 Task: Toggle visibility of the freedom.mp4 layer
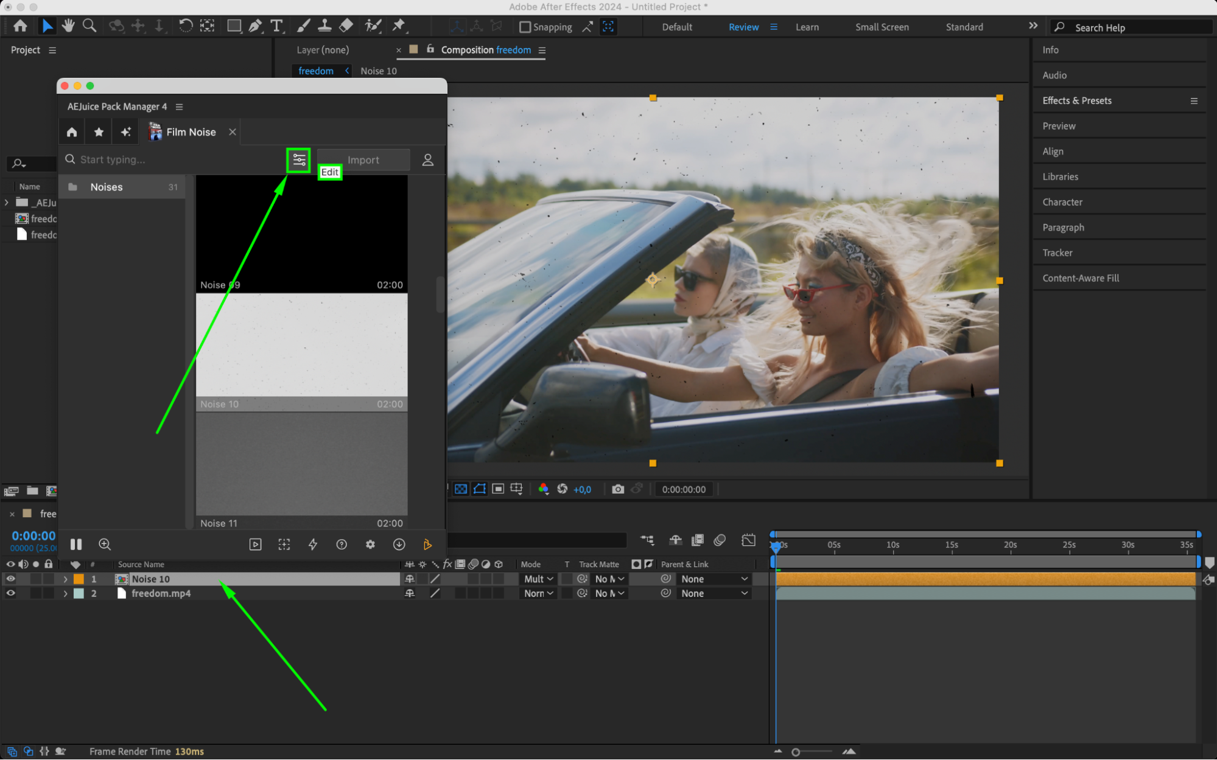tap(10, 593)
